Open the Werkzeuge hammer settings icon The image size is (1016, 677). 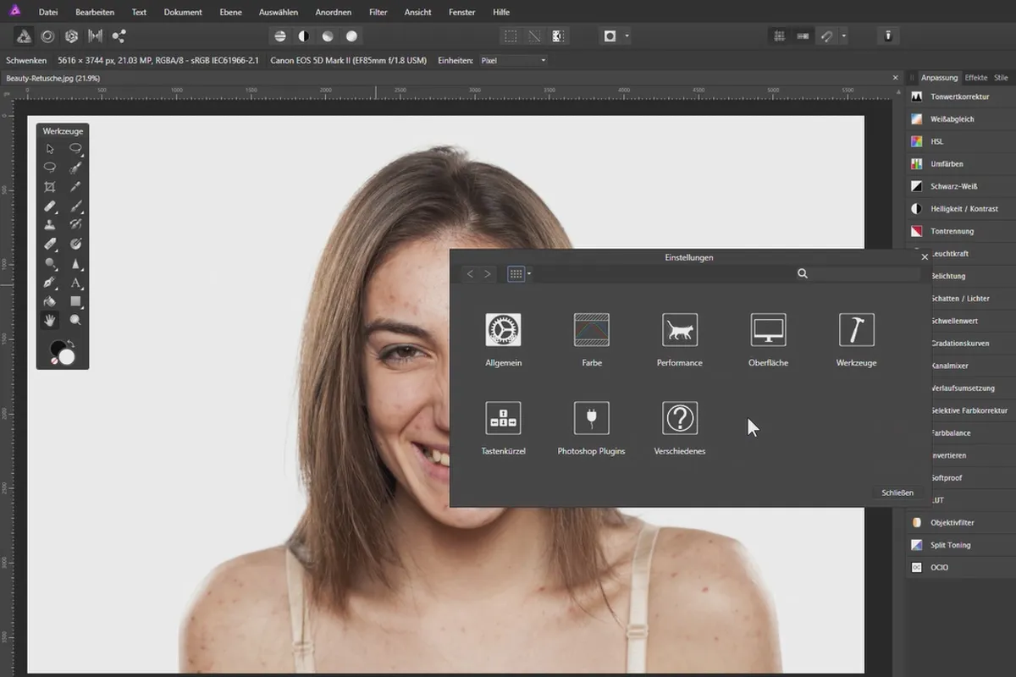856,330
